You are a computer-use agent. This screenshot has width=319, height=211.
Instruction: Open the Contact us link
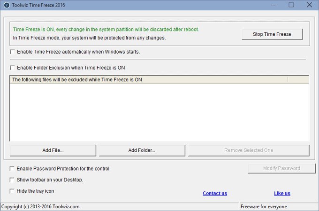pos(215,193)
